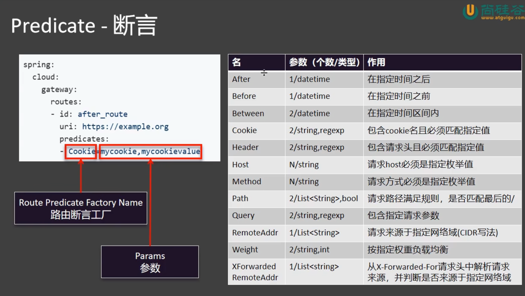
Task: Click the atguigu logo icon
Action: pyautogui.click(x=470, y=11)
